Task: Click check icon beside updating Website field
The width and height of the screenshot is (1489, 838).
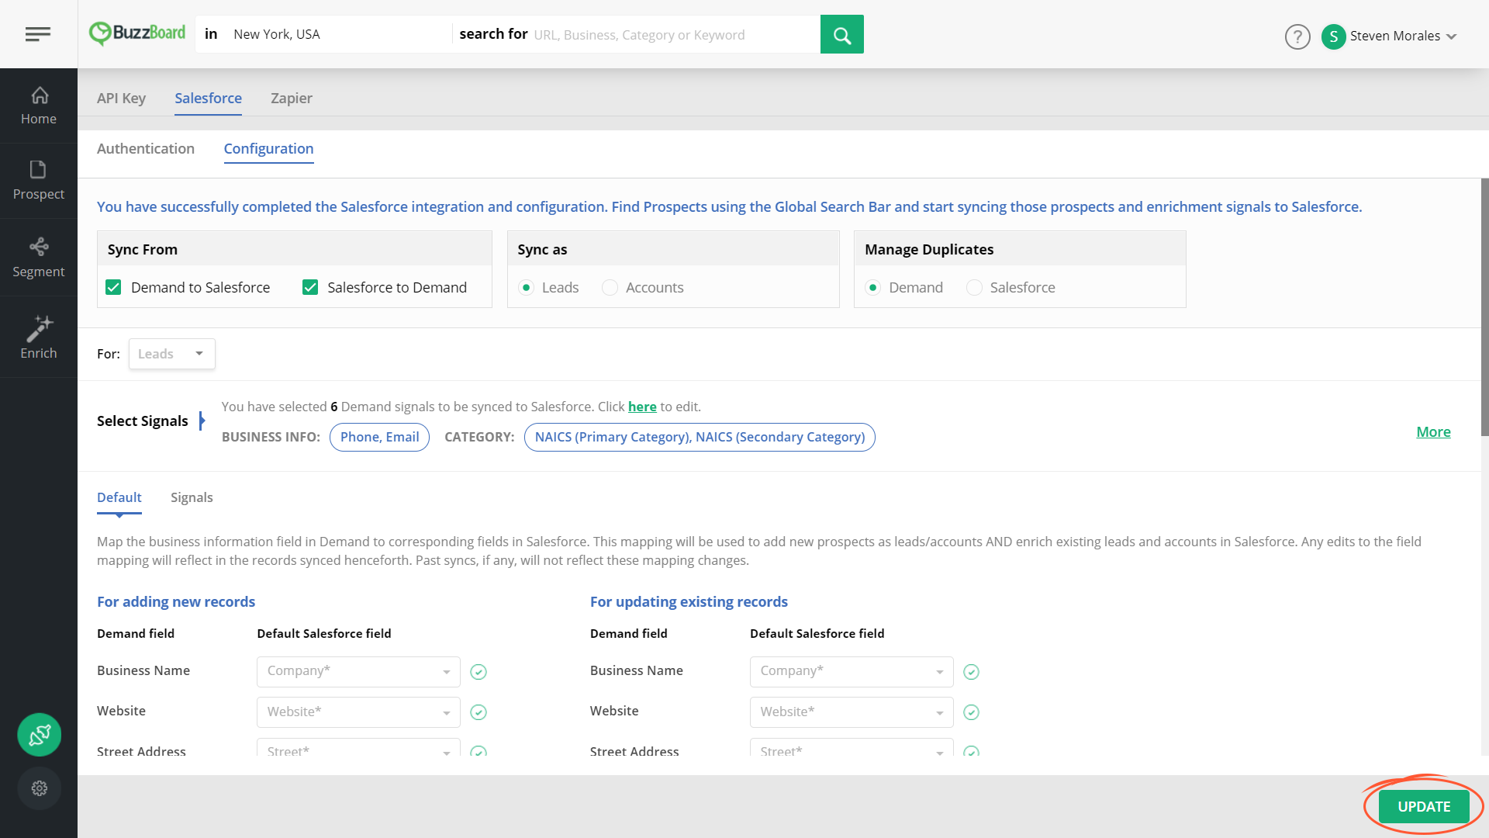Action: (x=971, y=712)
